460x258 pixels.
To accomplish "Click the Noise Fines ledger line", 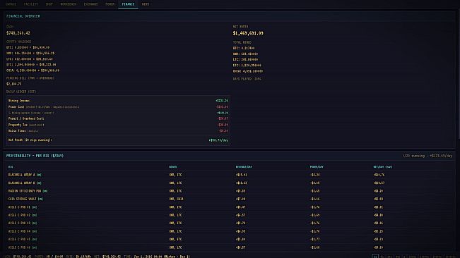I will coord(118,130).
